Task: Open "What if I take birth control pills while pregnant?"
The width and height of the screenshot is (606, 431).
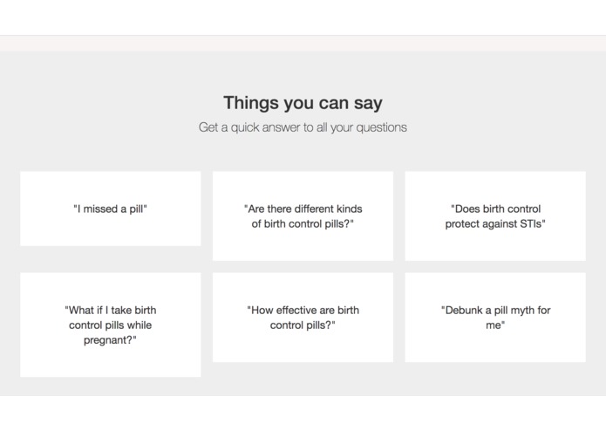Action: click(x=110, y=325)
